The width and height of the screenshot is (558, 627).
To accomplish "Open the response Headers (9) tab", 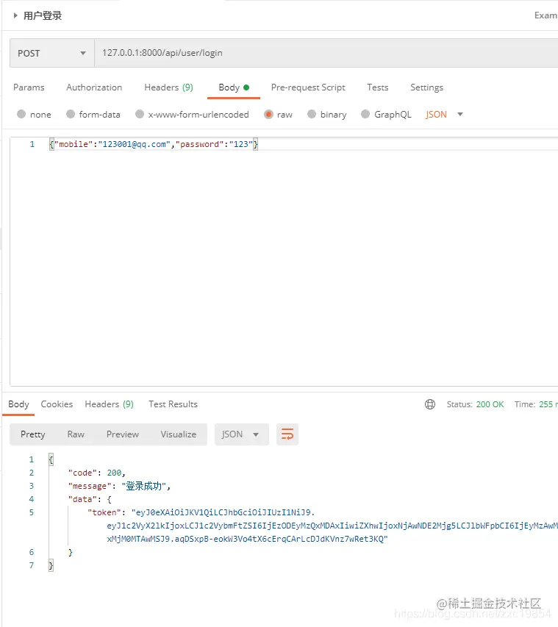I will [110, 404].
